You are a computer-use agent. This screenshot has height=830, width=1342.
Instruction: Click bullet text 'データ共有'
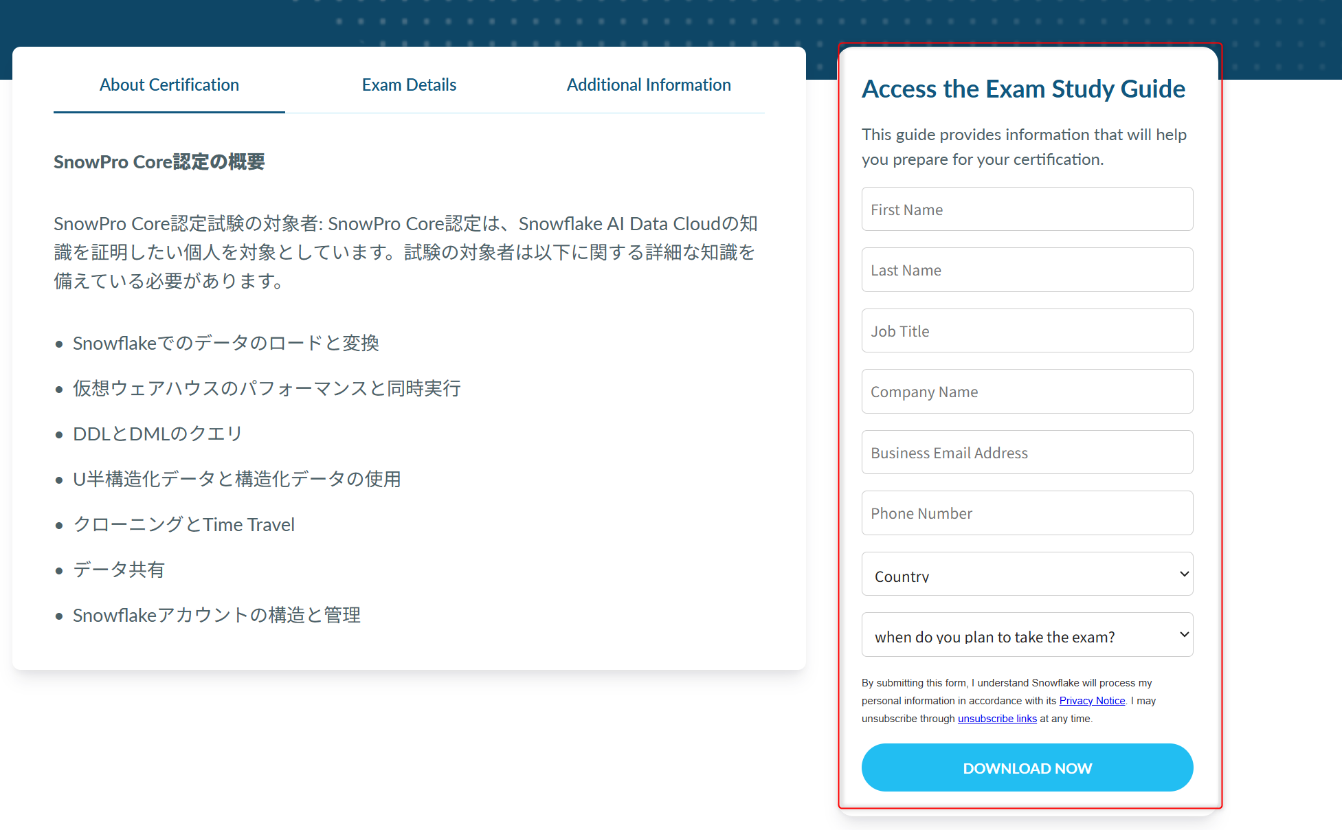click(119, 570)
